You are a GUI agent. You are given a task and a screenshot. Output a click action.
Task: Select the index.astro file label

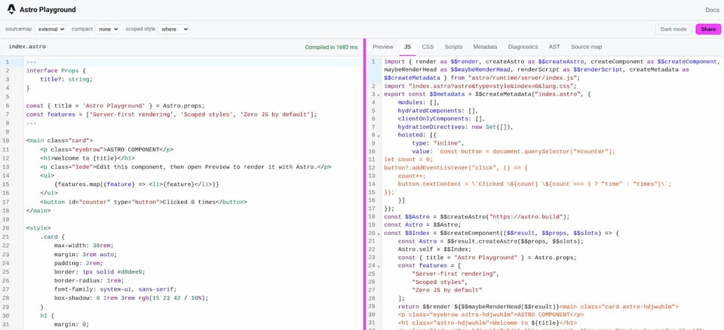(27, 47)
